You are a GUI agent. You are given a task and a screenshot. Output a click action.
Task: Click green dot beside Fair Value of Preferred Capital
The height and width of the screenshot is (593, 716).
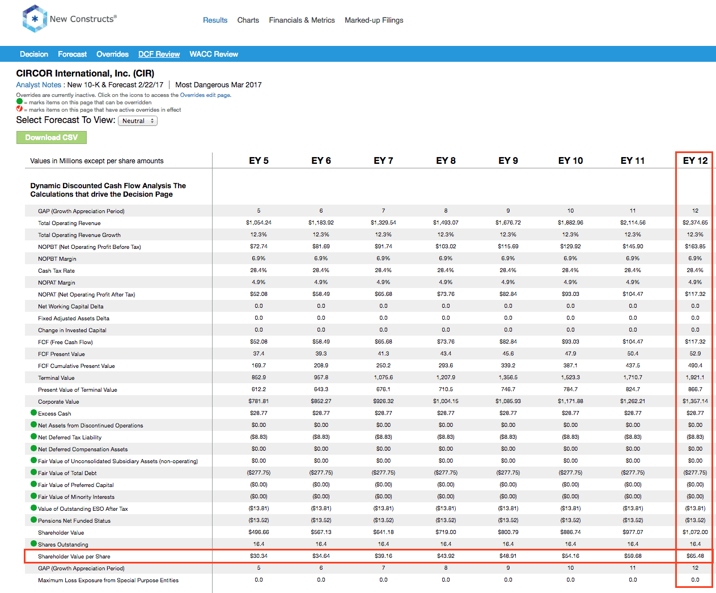tap(34, 484)
